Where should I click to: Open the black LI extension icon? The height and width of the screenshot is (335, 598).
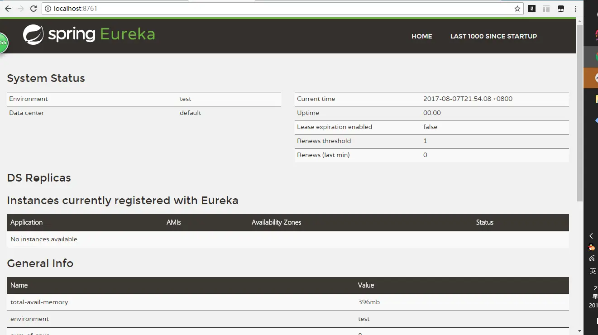click(532, 9)
